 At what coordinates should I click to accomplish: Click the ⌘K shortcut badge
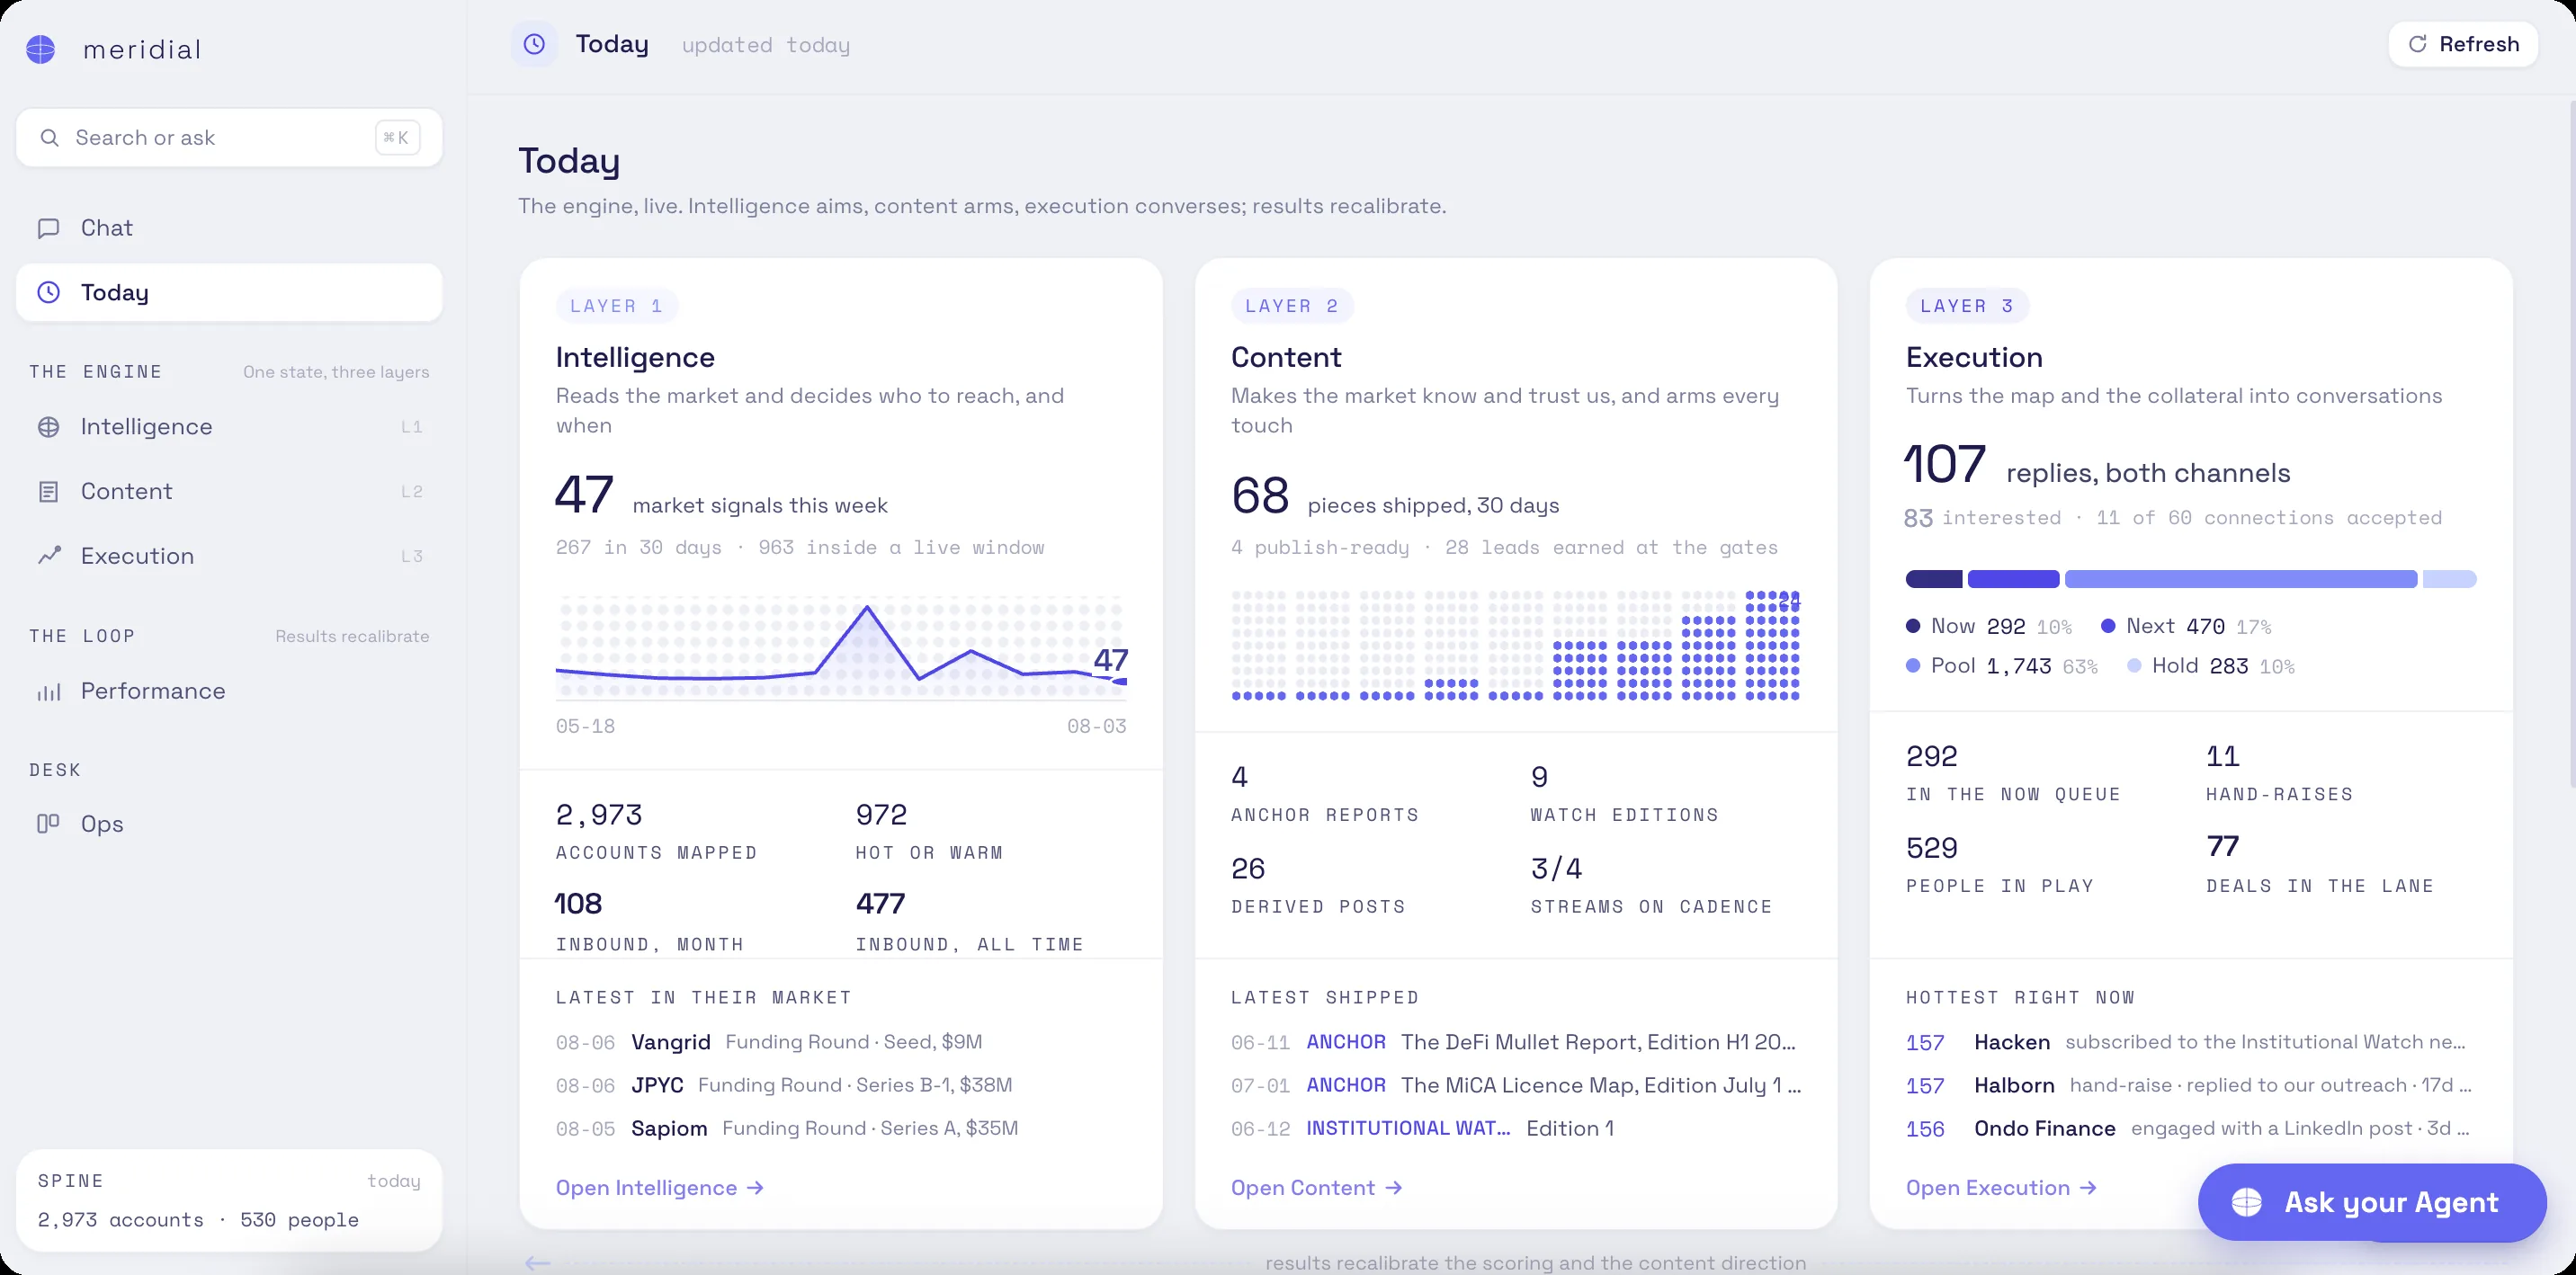[x=397, y=137]
